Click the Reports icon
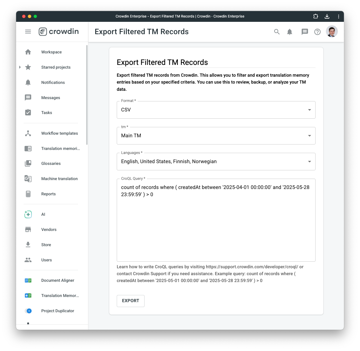Viewport: 360px width, 351px height. point(28,194)
